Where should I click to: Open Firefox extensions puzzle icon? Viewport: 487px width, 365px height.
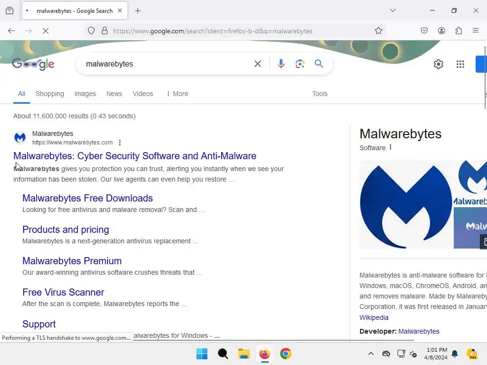point(459,30)
